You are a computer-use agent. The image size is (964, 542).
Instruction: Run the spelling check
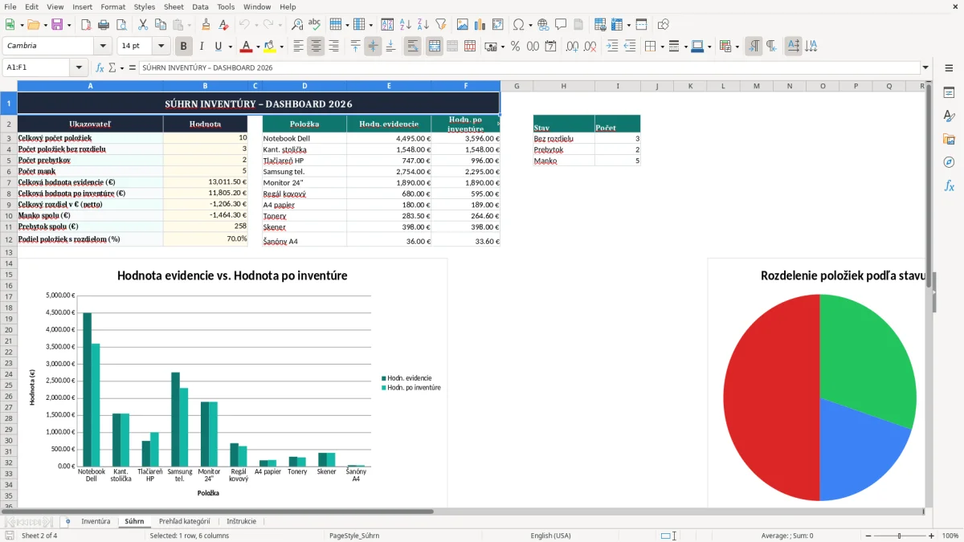tap(315, 25)
